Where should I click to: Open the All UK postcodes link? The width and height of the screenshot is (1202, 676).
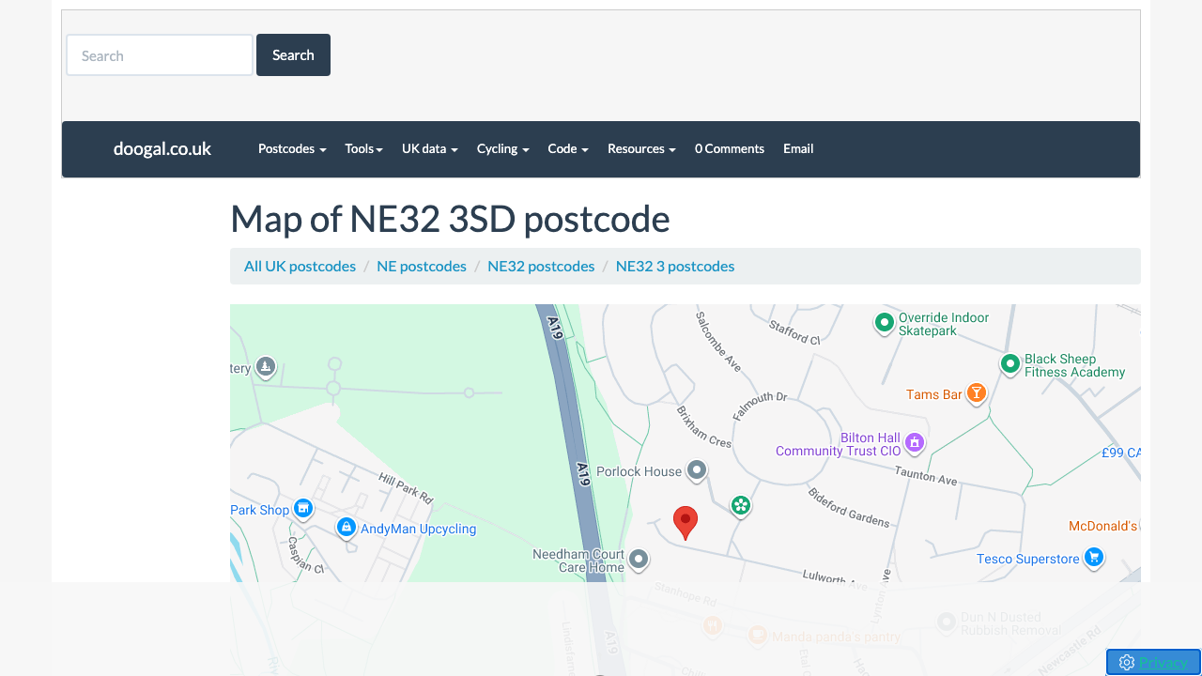pos(300,266)
